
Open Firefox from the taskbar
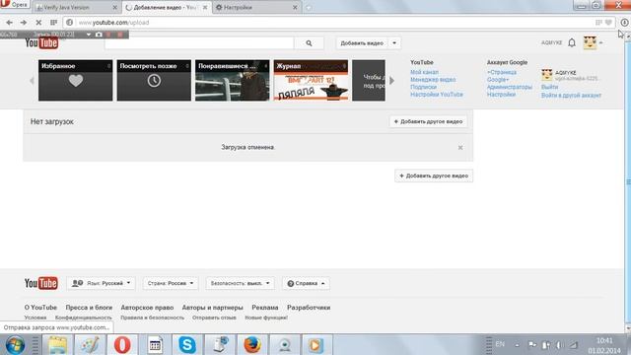252,345
